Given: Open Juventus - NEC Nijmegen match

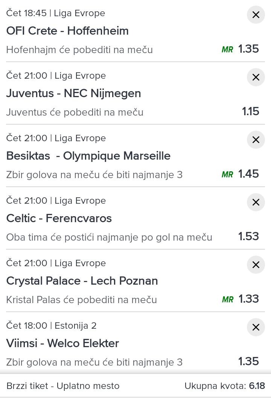Looking at the screenshot, I should (74, 93).
